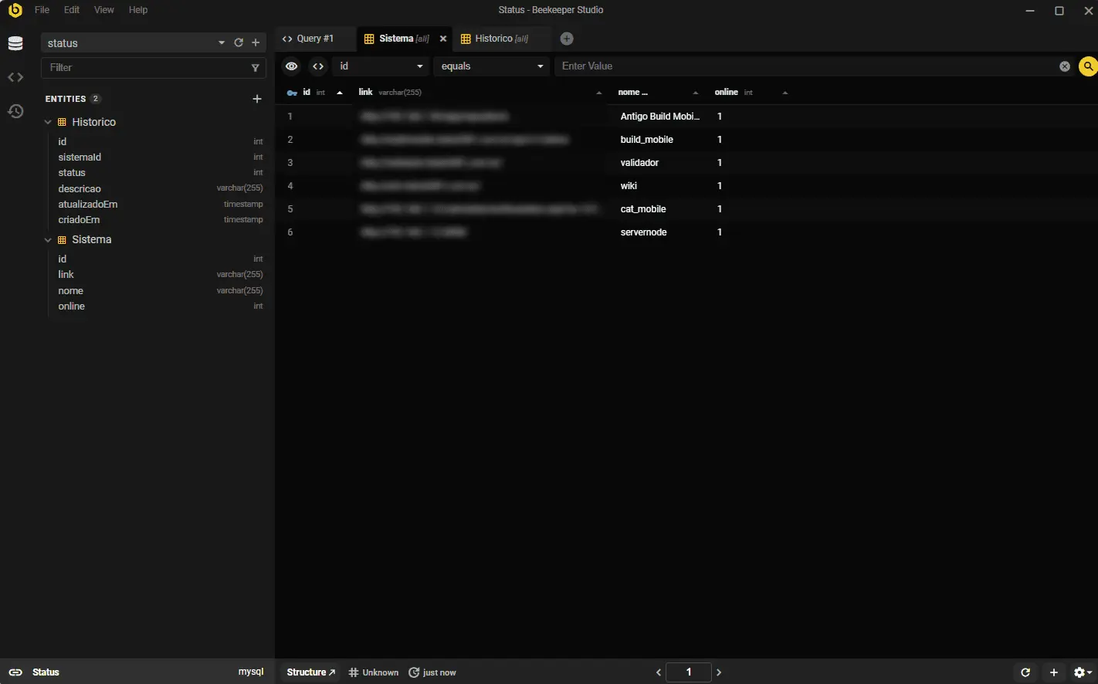Open the equals operator dropdown

click(492, 66)
